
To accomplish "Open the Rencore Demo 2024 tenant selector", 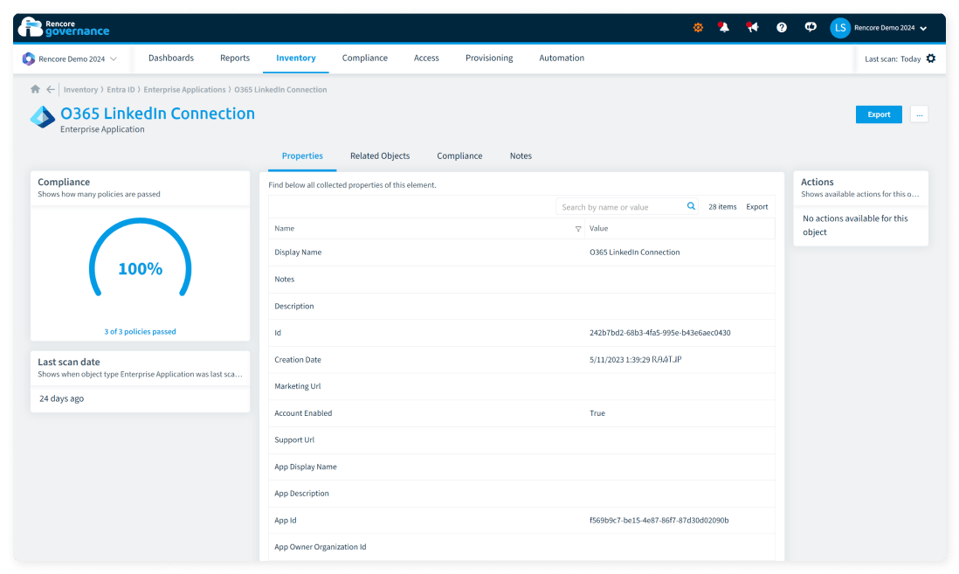I will point(70,59).
